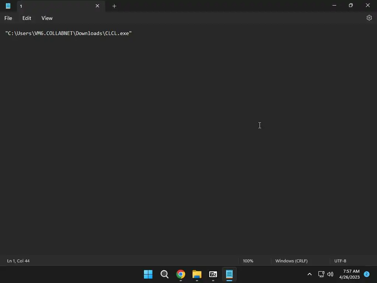Screen dimensions: 377x283
Task: Click the 100% zoom level indicator
Action: [248, 261]
